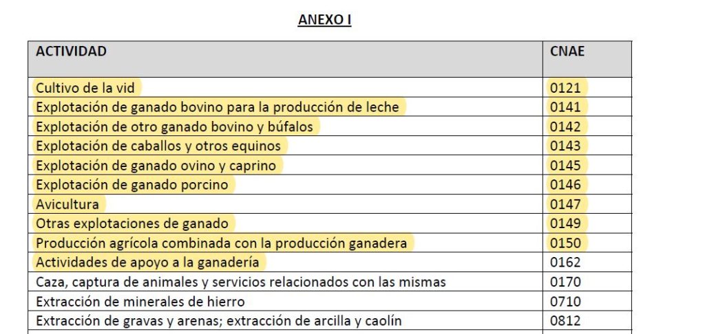Click CNAE code 0812
Image resolution: width=705 pixels, height=334 pixels.
[566, 321]
